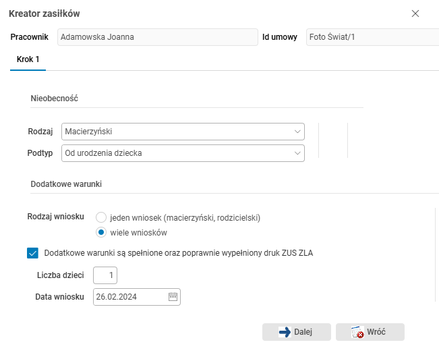
Task: Click the Id umowy field
Action: pos(371,37)
